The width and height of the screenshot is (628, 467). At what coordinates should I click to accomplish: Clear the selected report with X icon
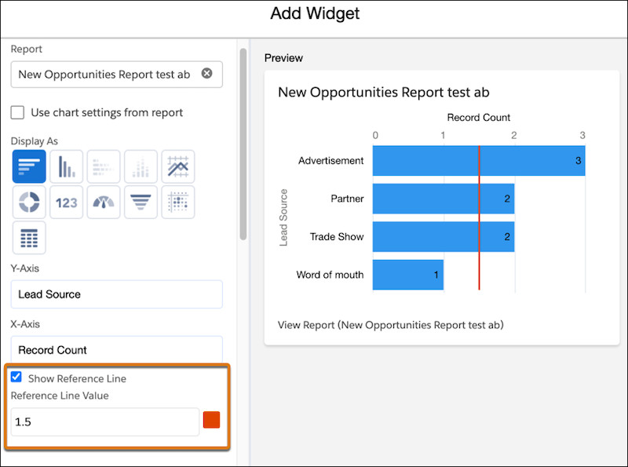[206, 74]
